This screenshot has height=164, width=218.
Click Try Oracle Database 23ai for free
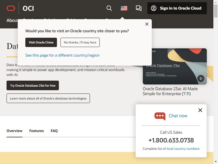33,86
